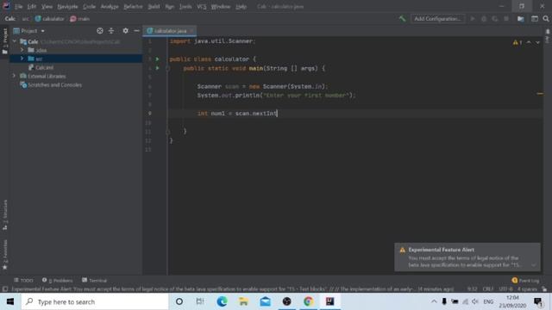Image resolution: width=552 pixels, height=310 pixels.
Task: Open the Project Structure icon
Action: [521, 19]
